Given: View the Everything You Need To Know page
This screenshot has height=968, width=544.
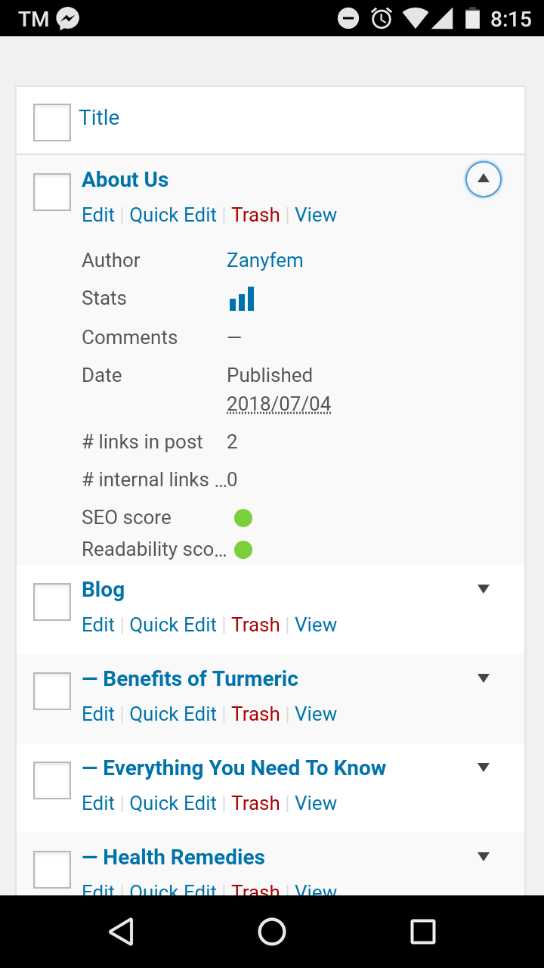Looking at the screenshot, I should (316, 803).
